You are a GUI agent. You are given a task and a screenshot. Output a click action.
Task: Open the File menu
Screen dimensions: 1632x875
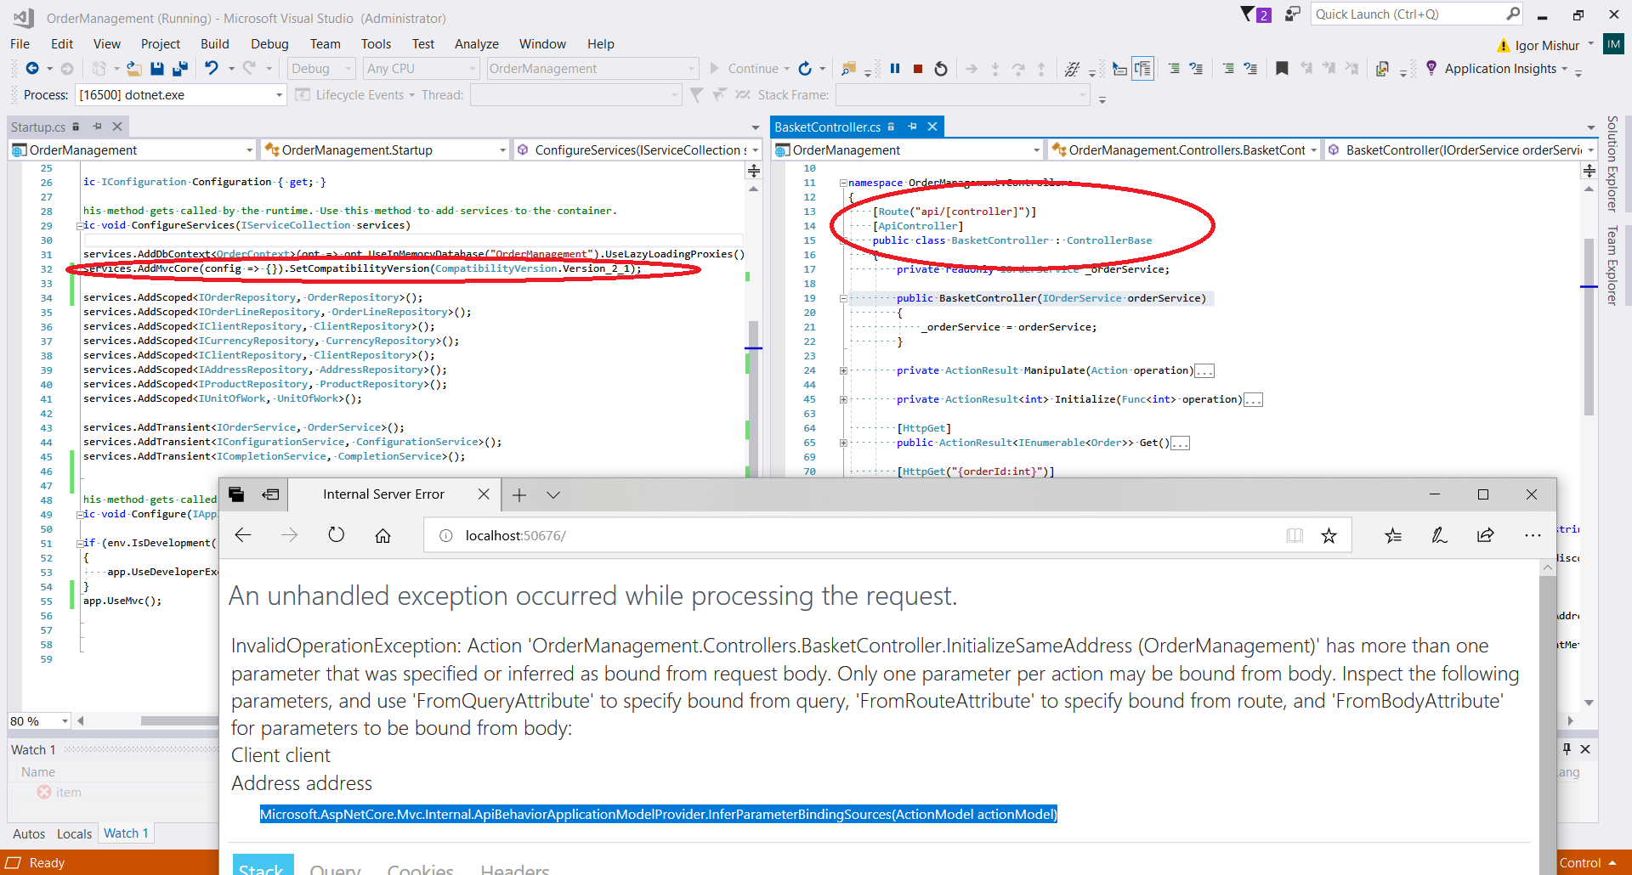tap(20, 44)
